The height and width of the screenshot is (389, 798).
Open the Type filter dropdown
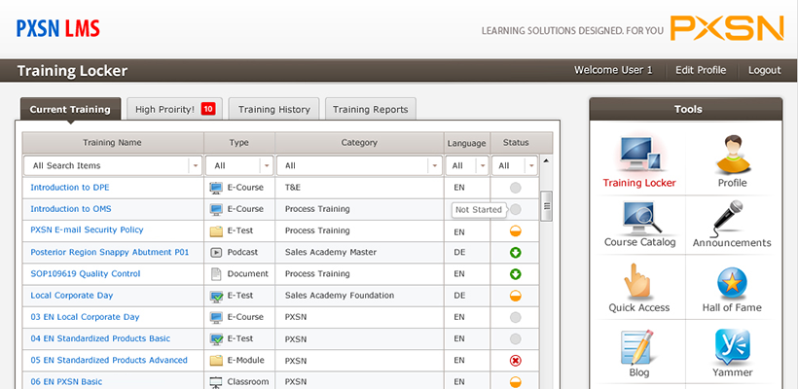[x=266, y=166]
